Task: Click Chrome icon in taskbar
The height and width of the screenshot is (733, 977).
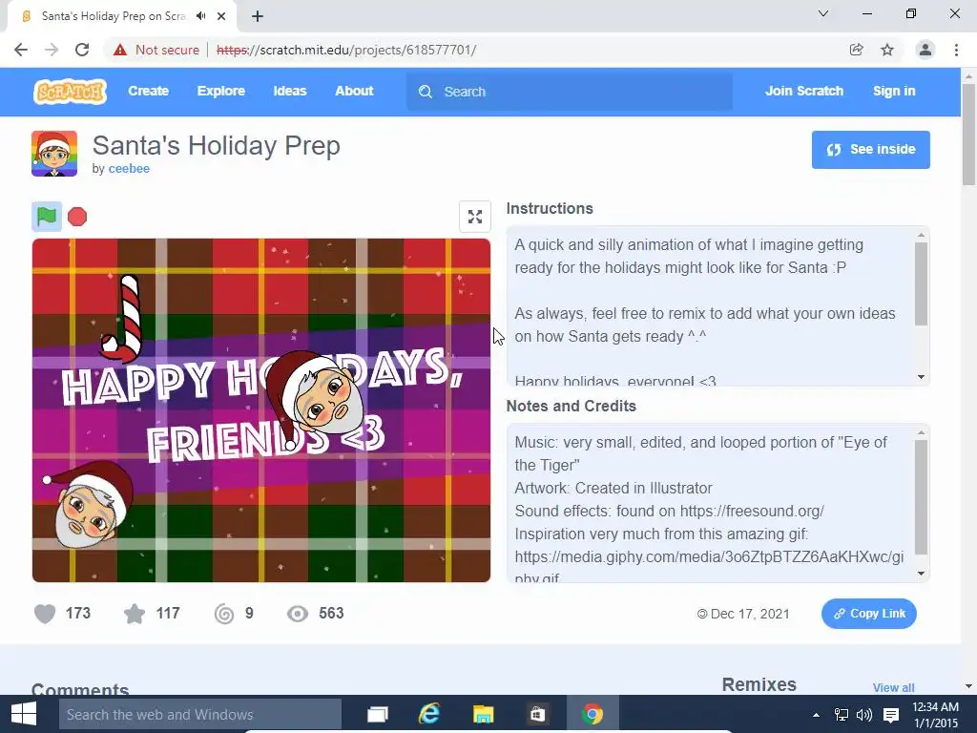Action: tap(592, 714)
